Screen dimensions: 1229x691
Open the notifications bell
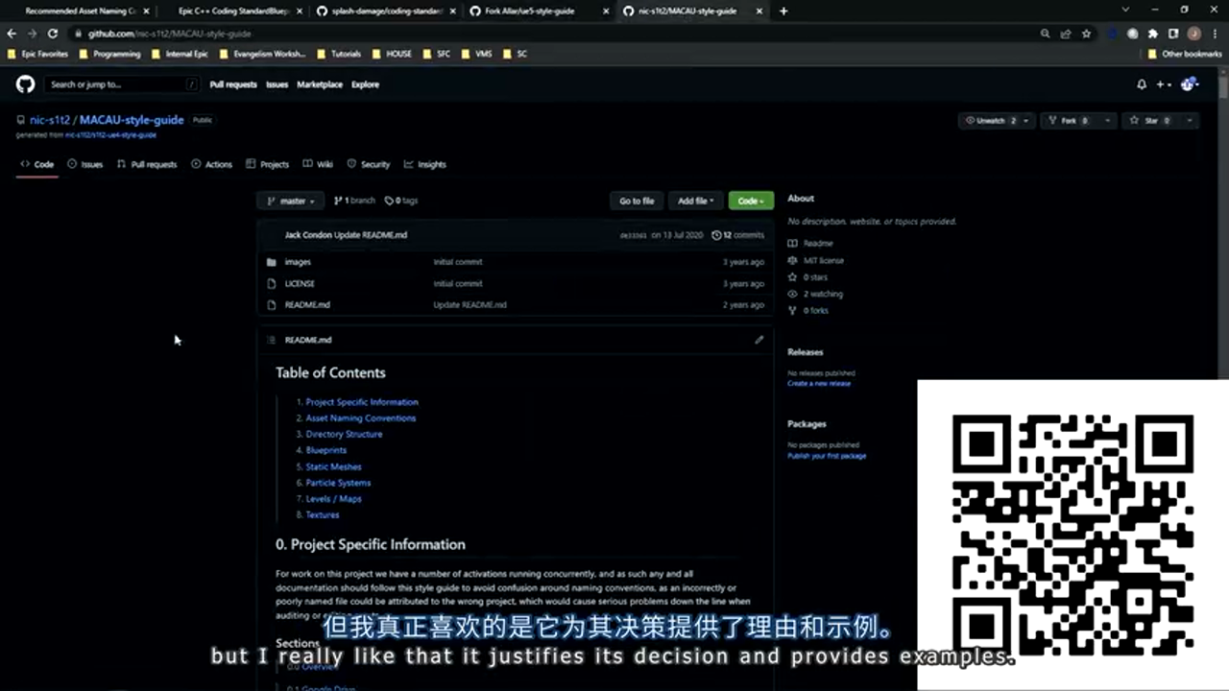tap(1141, 84)
